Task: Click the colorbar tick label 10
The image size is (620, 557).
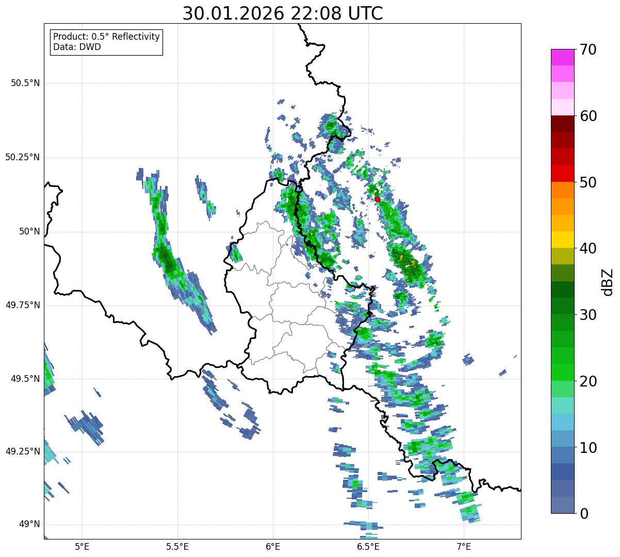Action: [588, 448]
